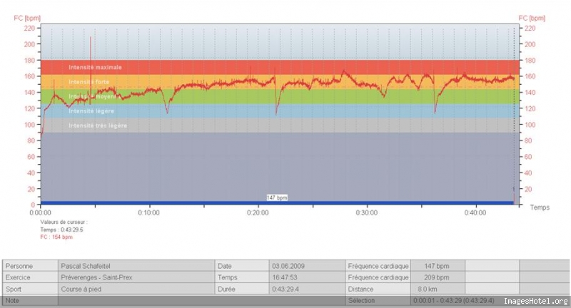The height and width of the screenshot is (308, 571).
Task: Click the cursor line at graph end
Action: tap(514, 114)
